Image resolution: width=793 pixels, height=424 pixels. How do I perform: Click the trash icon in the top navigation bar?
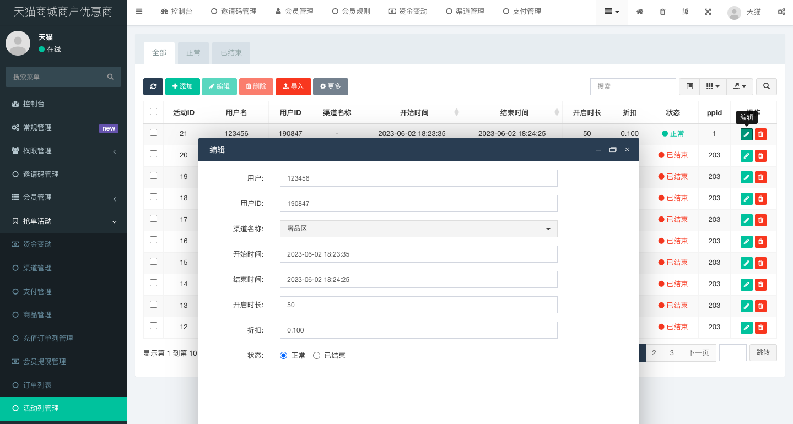pyautogui.click(x=662, y=11)
